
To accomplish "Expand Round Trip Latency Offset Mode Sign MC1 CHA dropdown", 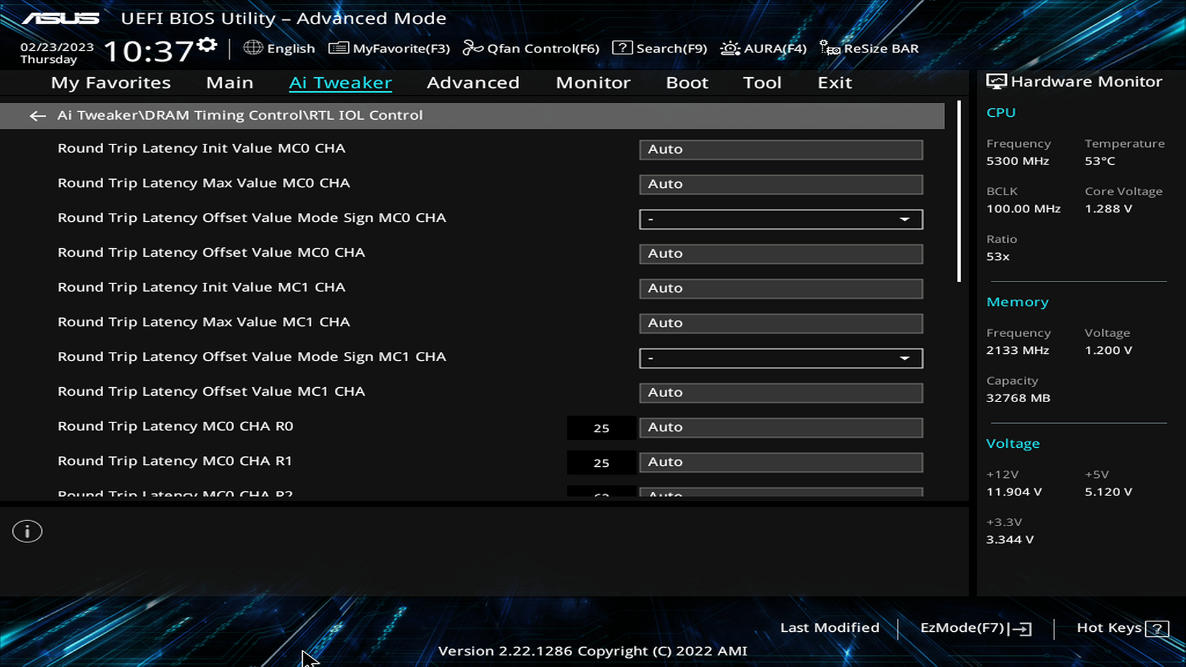I will pos(904,358).
